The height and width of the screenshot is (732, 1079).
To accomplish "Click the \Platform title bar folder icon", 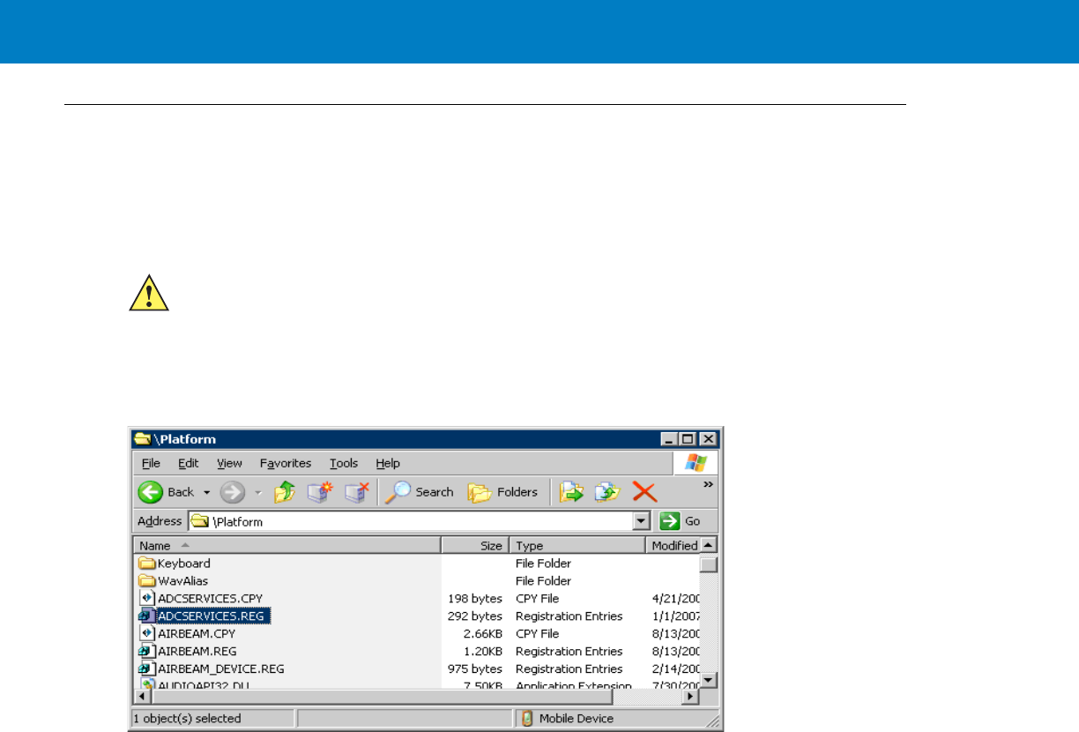I will (141, 439).
